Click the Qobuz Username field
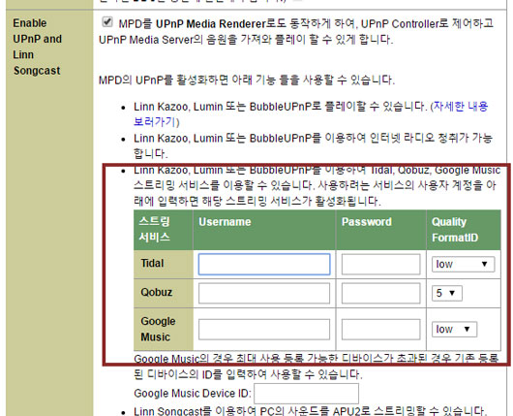This screenshot has width=513, height=416. click(264, 293)
